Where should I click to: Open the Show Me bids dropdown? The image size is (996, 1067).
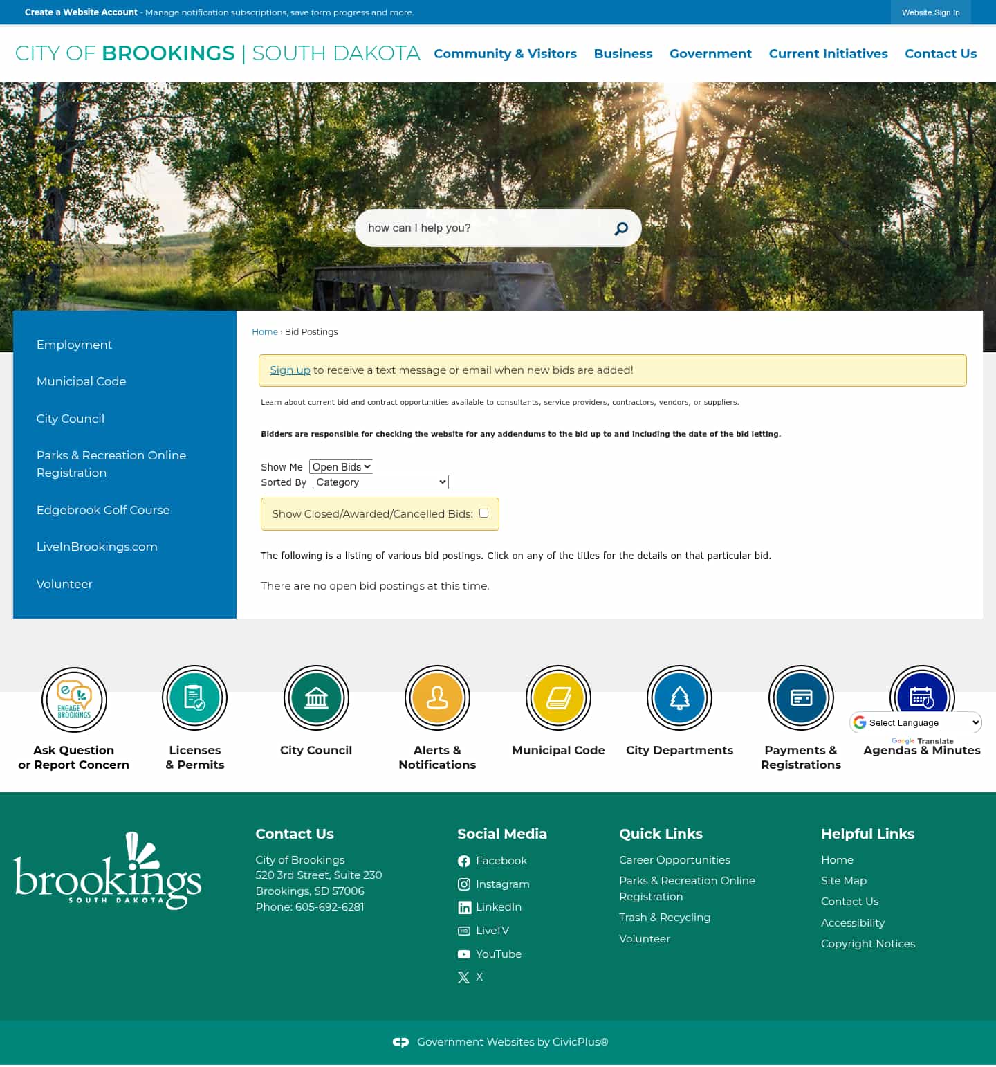pyautogui.click(x=340, y=466)
